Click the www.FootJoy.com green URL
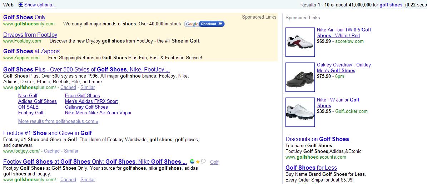This screenshot has height=184, width=427. 22,41
